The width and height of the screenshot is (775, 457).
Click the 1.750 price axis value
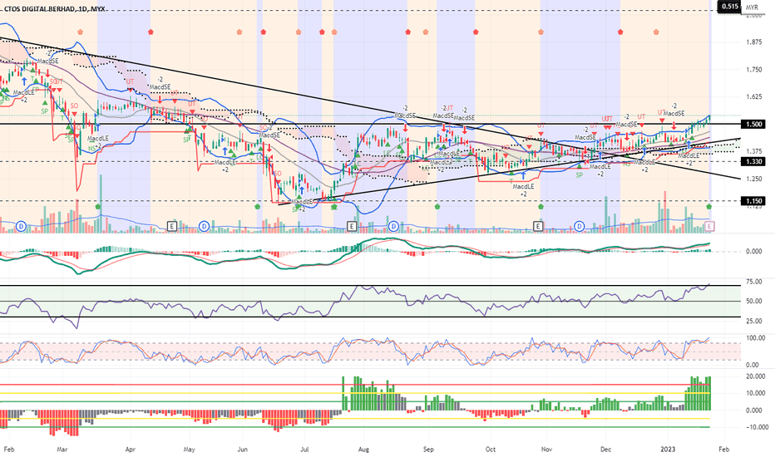tap(754, 70)
